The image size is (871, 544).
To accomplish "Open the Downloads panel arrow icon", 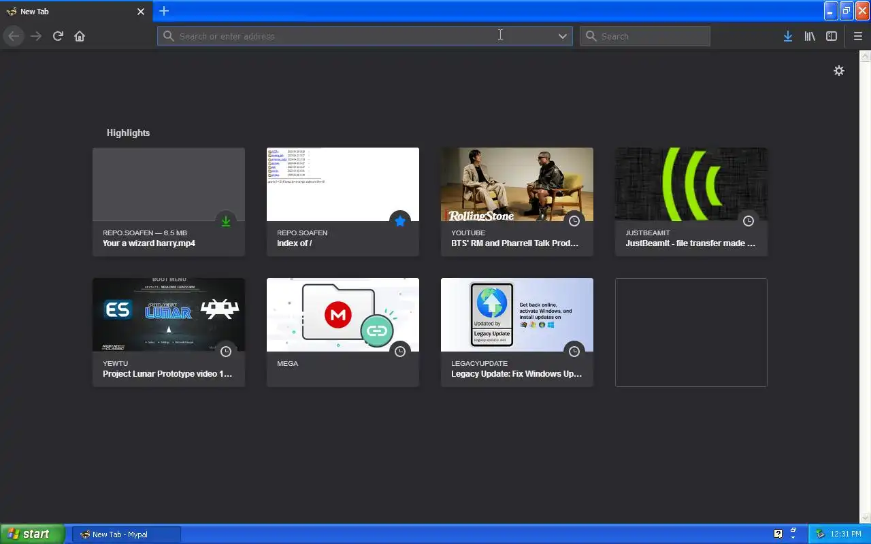I will [x=787, y=36].
